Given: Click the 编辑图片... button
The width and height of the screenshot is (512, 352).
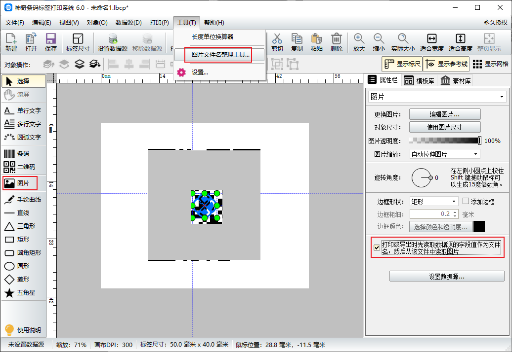Looking at the screenshot, I should coord(445,114).
